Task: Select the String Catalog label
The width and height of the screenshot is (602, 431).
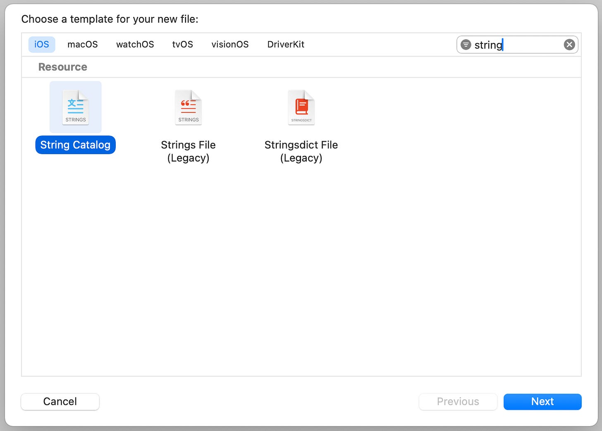Action: click(x=75, y=145)
